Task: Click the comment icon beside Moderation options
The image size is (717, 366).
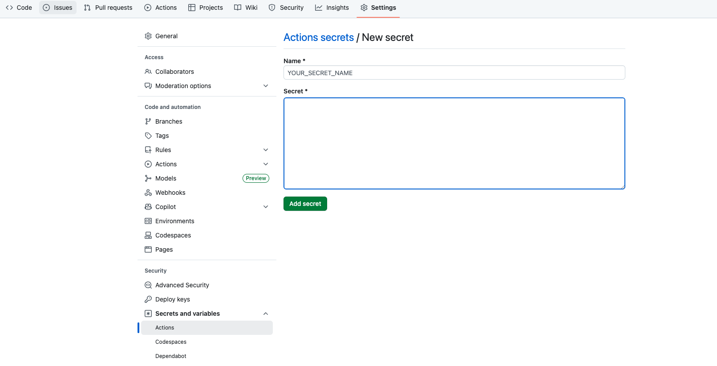Action: coord(148,86)
